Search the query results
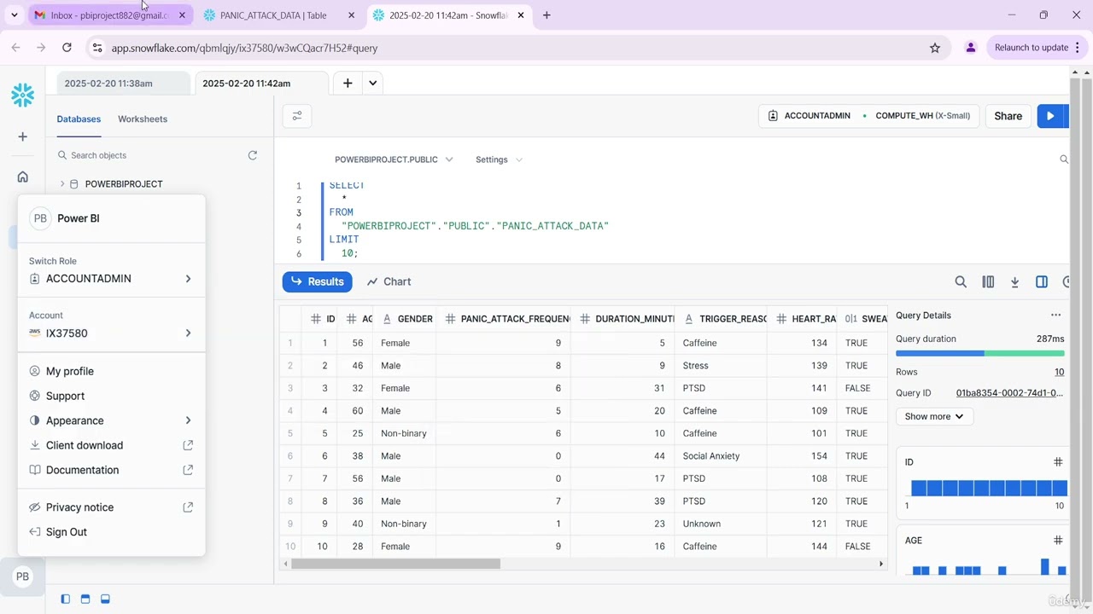1093x614 pixels. (x=961, y=281)
